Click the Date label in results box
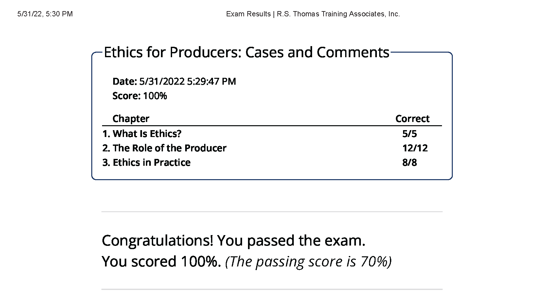547x307 pixels. (x=125, y=81)
